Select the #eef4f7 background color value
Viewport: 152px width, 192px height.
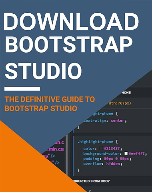pos(137,153)
